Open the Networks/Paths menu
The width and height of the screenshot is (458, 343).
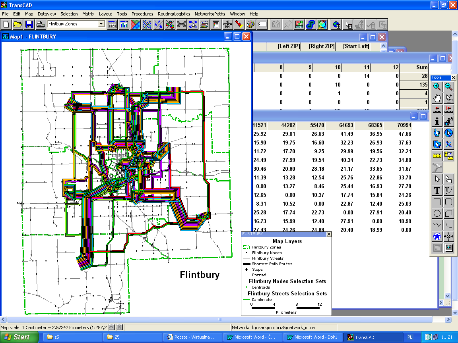coord(210,14)
